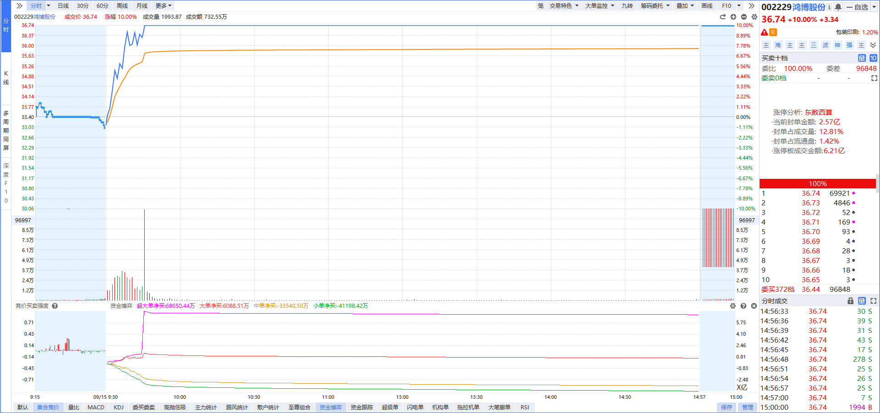The image size is (880, 413).
Task: Switch to the 周线 weekly chart
Action: click(122, 6)
